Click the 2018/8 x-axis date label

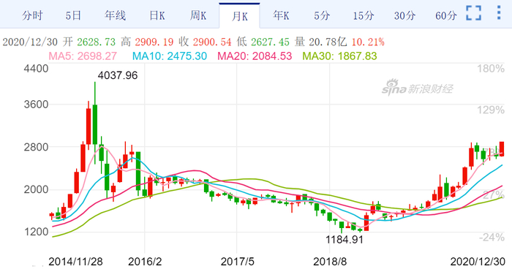(330, 262)
